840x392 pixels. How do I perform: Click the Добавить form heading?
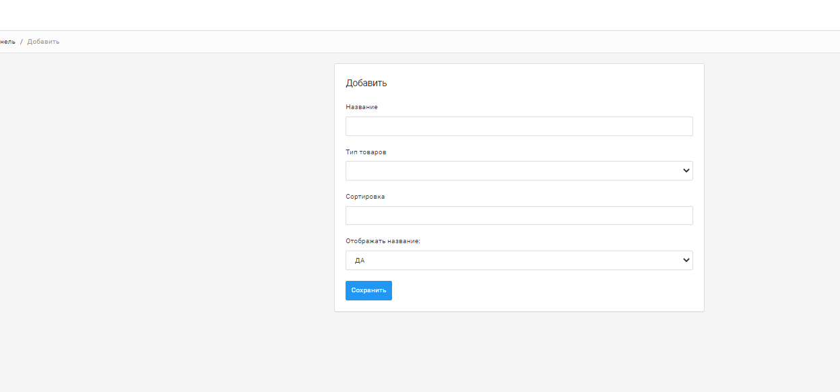366,84
